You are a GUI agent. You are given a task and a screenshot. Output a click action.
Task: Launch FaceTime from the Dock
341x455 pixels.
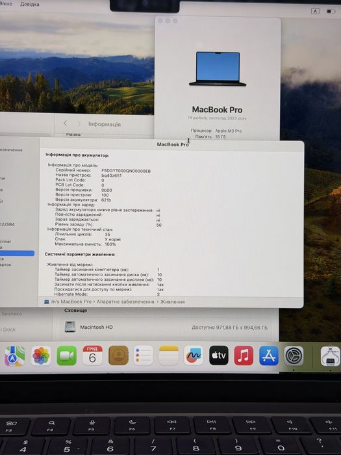pyautogui.click(x=67, y=356)
